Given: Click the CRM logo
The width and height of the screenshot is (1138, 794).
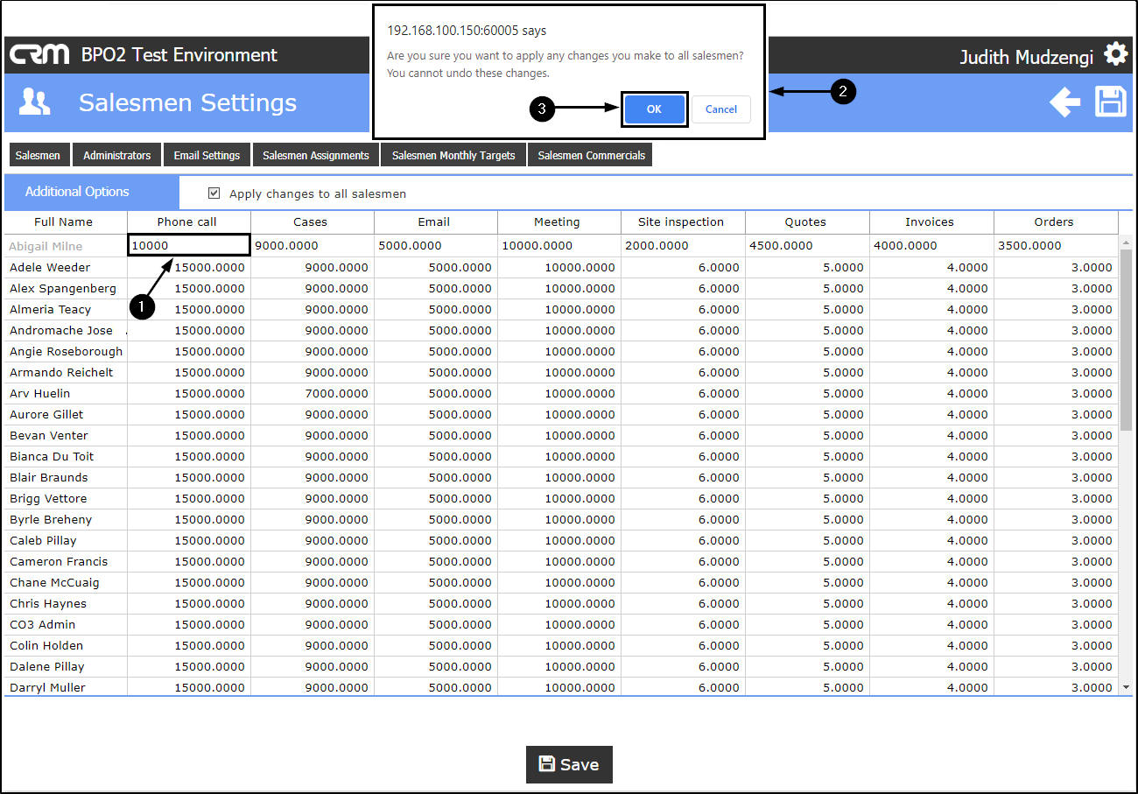Looking at the screenshot, I should 39,54.
